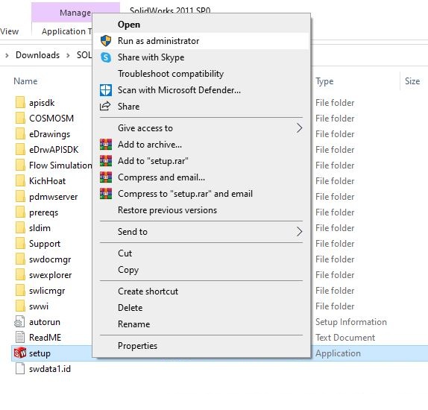Click the ReadME text document icon
The width and height of the screenshot is (428, 410).
coord(20,338)
